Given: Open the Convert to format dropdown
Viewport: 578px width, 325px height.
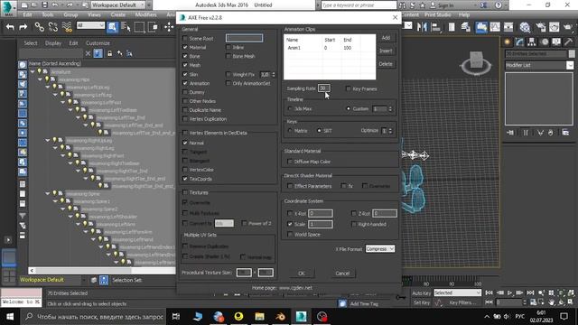Looking at the screenshot, I should [x=224, y=223].
